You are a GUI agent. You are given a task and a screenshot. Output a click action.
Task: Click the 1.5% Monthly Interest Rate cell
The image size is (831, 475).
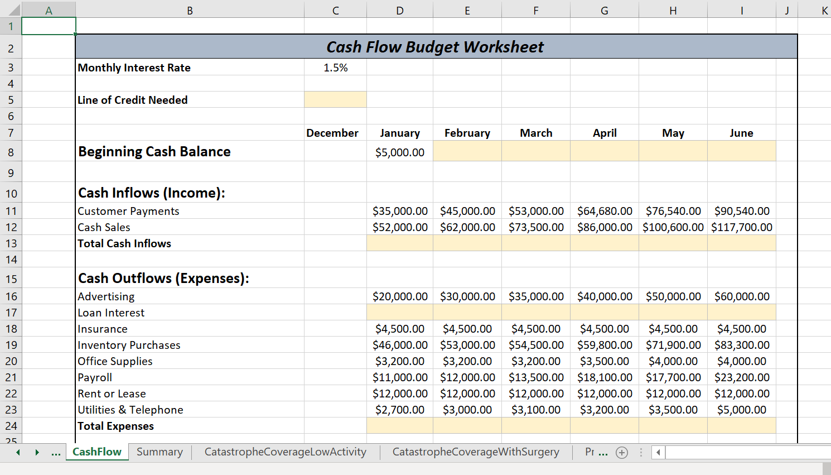pyautogui.click(x=335, y=68)
